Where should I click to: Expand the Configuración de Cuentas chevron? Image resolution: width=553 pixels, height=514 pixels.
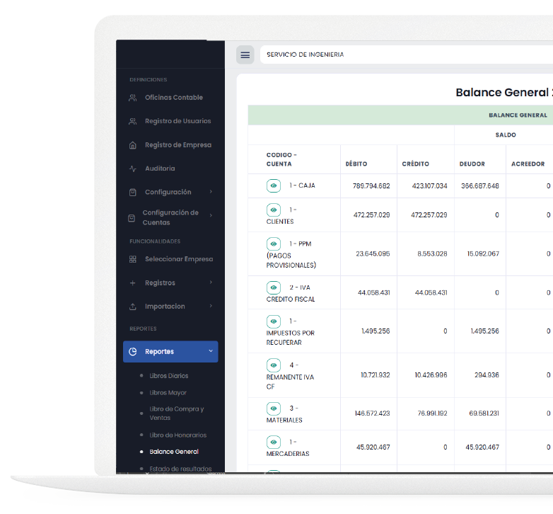211,215
